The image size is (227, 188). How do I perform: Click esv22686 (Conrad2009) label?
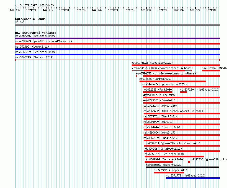coord(155,79)
